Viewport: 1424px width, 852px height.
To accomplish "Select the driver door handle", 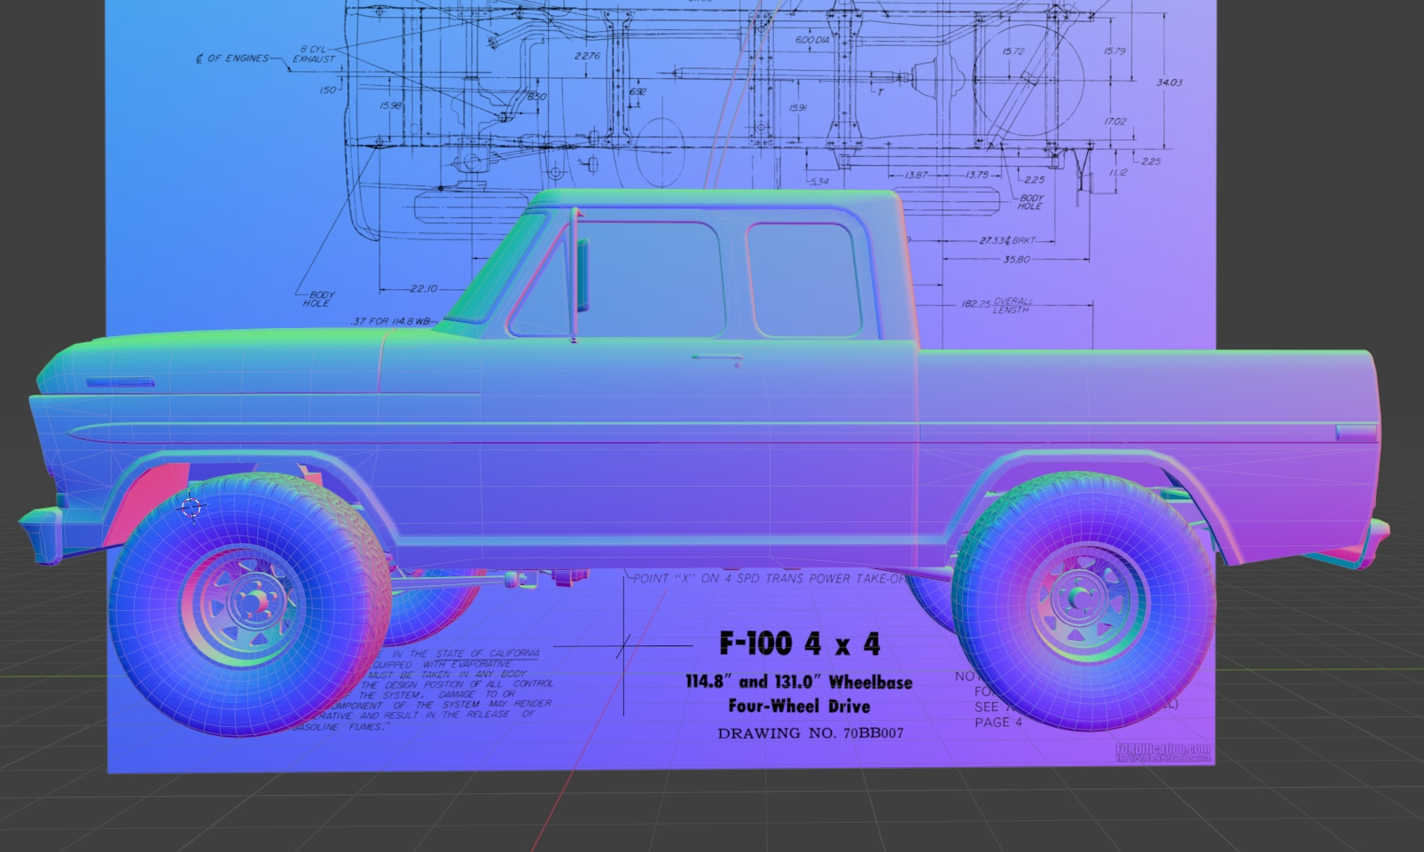I will pyautogui.click(x=716, y=358).
